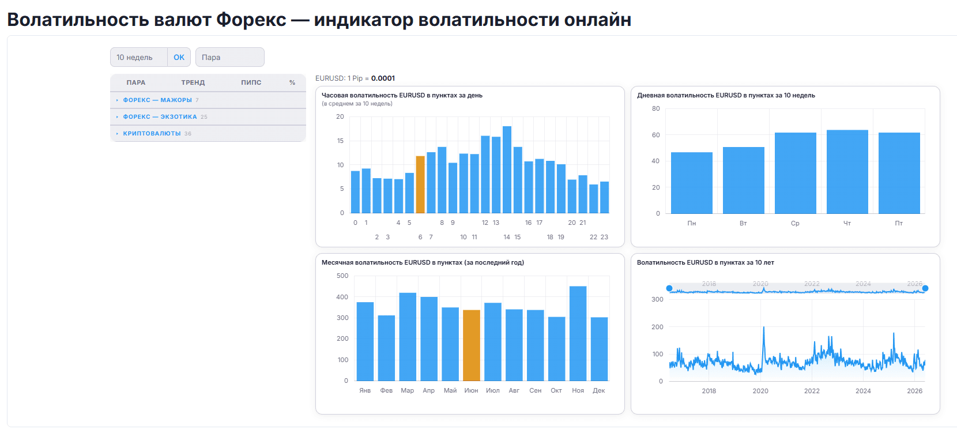Screen dimensions: 957x433
Task: Click the Чт bar in daily volatility chart
Action: pyautogui.click(x=847, y=172)
